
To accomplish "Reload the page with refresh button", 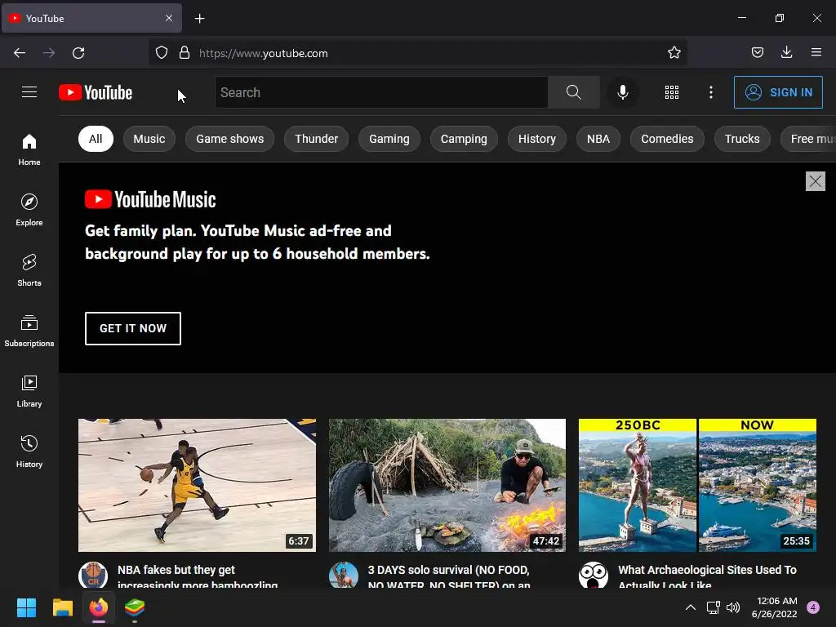I will pos(78,53).
